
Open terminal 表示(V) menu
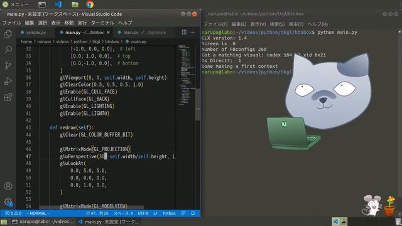point(258,24)
